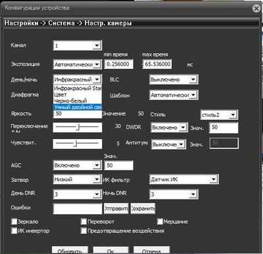The width and height of the screenshot is (263, 254).
Task: Open the Канал dropdown
Action: pyautogui.click(x=77, y=45)
